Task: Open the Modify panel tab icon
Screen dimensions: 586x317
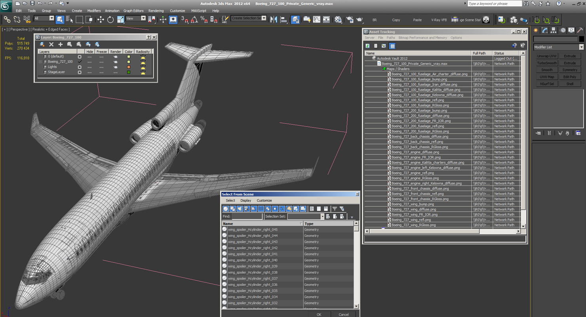Action: 545,30
